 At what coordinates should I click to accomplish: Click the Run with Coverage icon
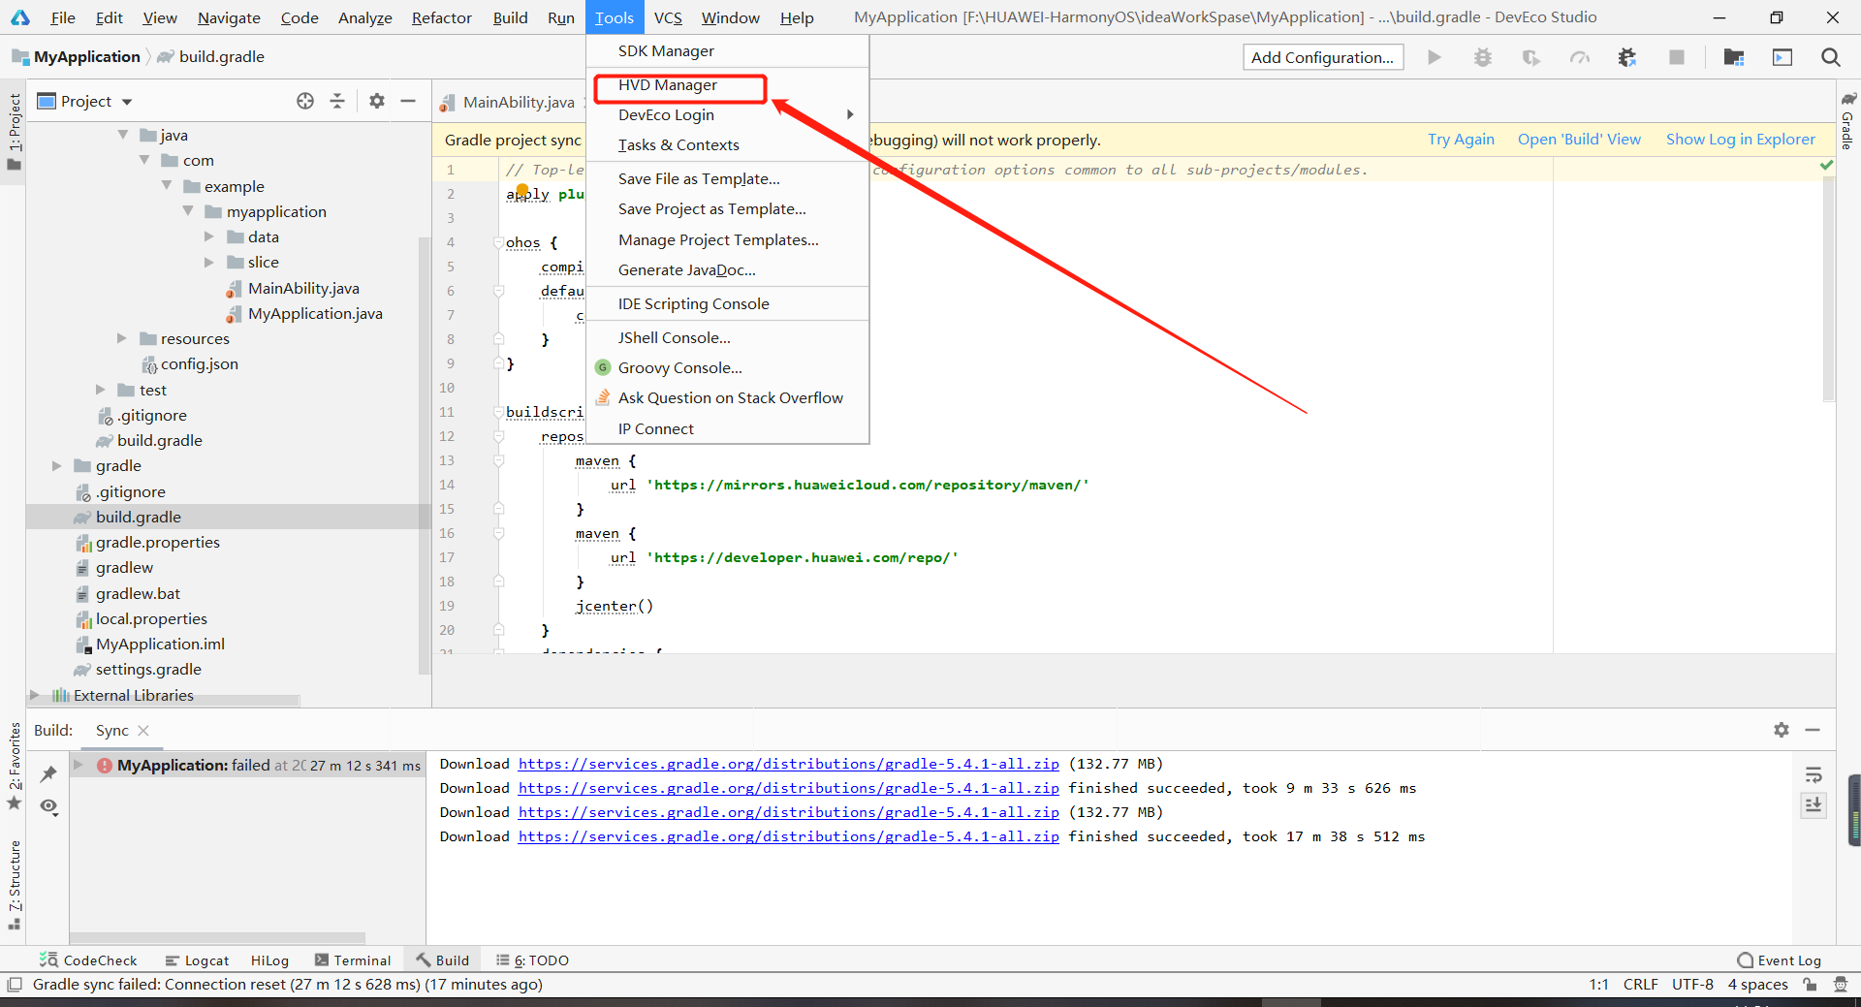[1531, 57]
